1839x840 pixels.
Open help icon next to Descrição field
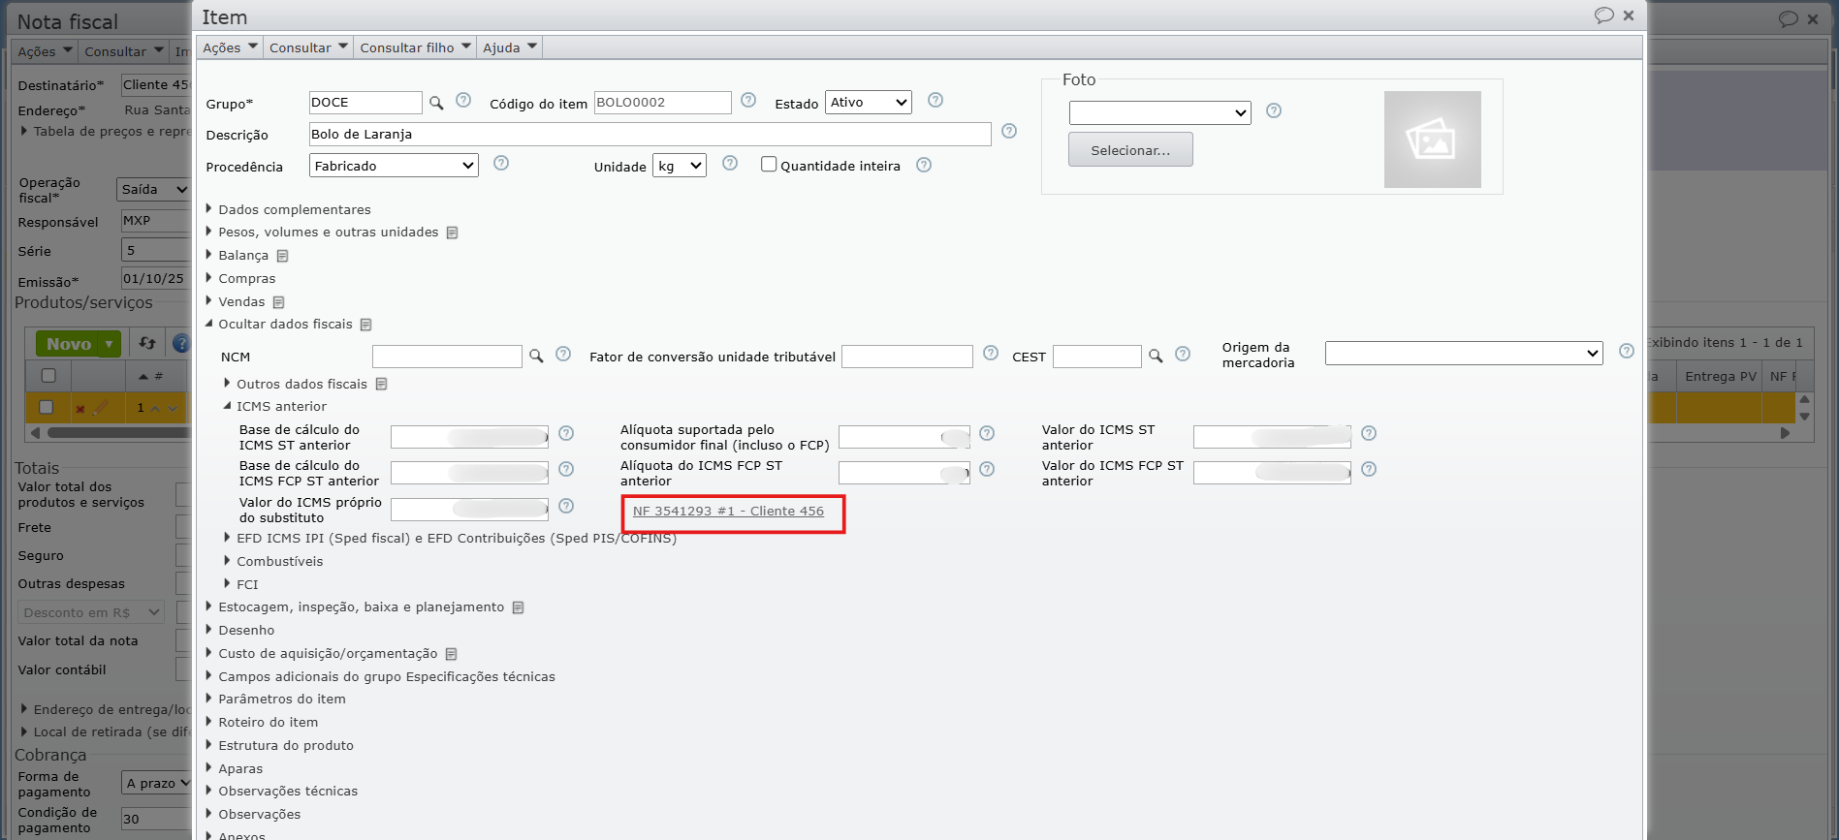[1009, 131]
